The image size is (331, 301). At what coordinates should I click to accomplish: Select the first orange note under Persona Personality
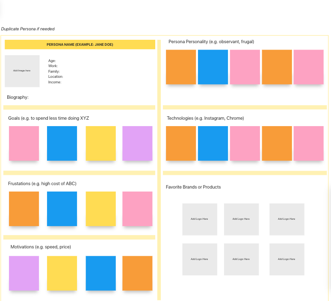click(x=181, y=67)
